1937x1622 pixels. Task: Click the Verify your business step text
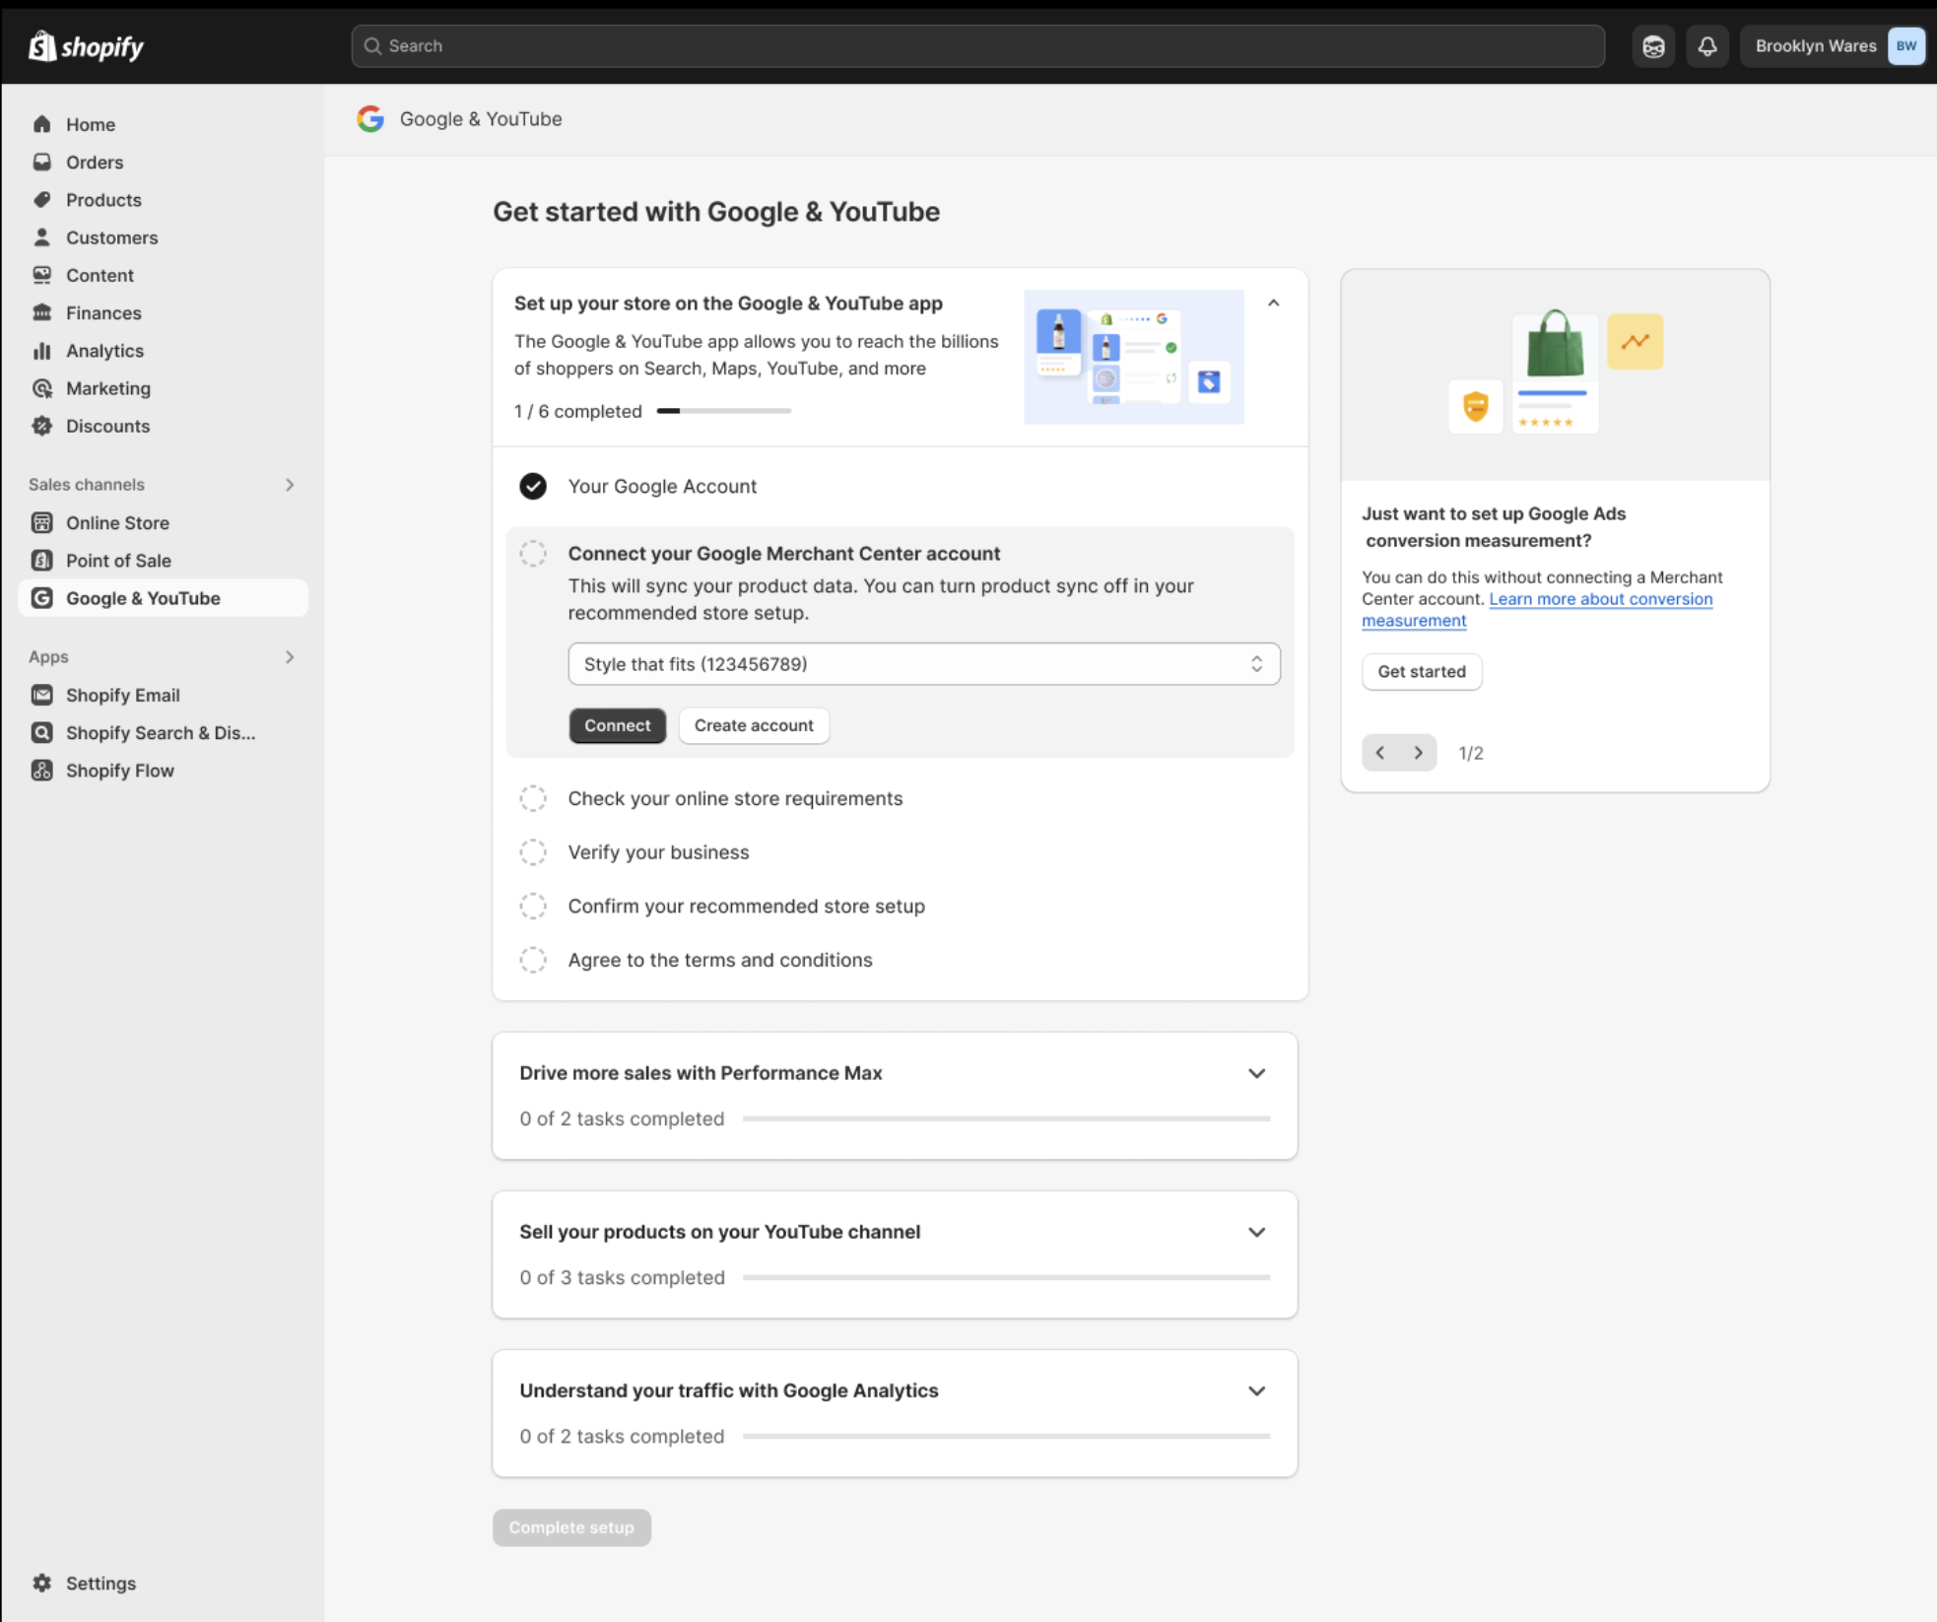(x=658, y=852)
